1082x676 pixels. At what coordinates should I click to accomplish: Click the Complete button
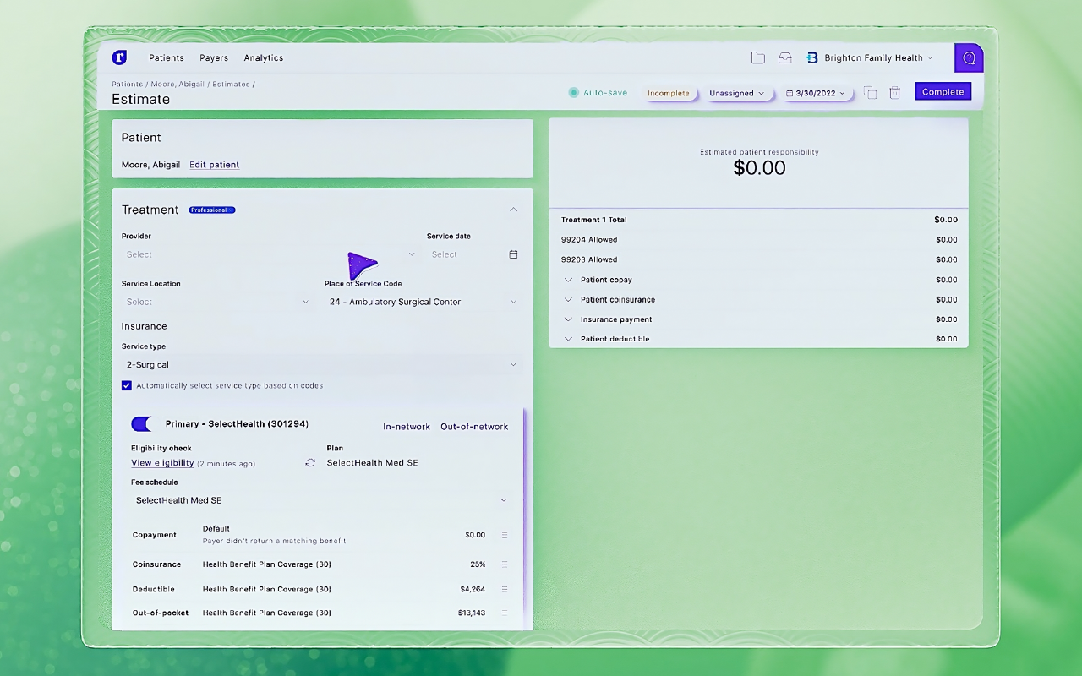(943, 92)
